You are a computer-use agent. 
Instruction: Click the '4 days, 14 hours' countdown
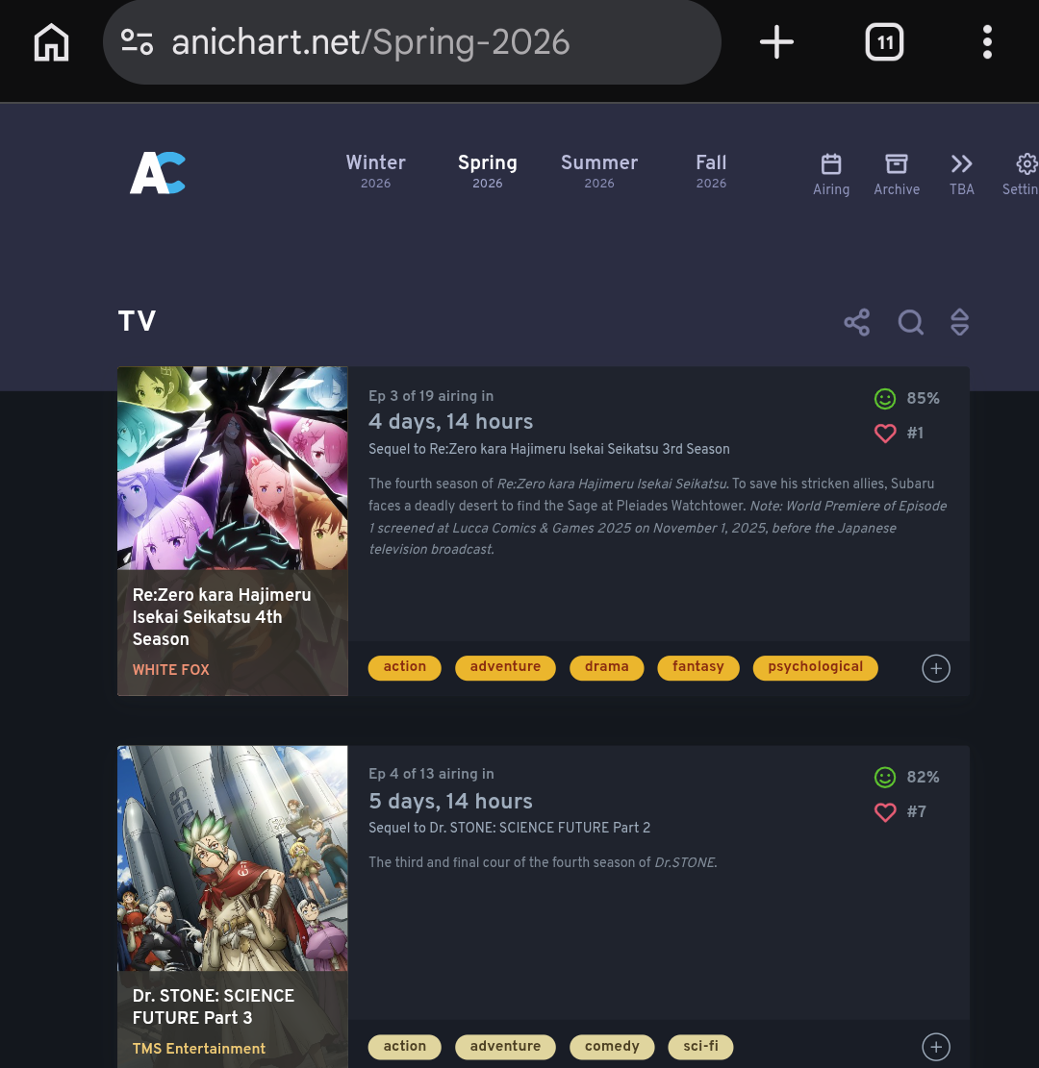(x=450, y=422)
